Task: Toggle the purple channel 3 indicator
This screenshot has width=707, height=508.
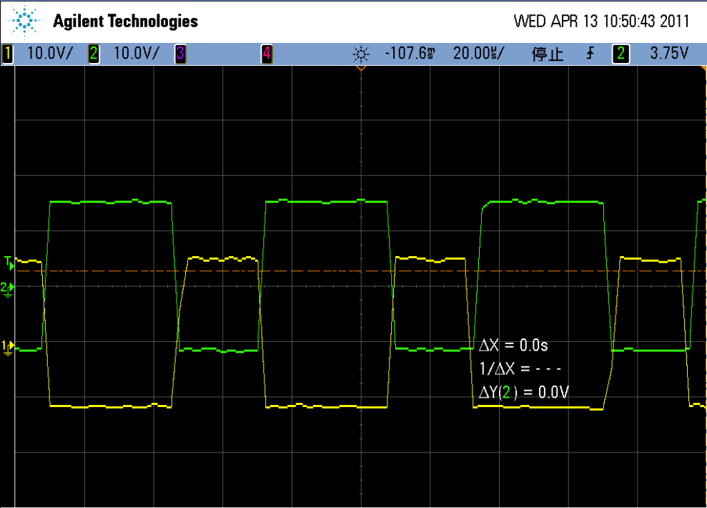Action: point(180,54)
